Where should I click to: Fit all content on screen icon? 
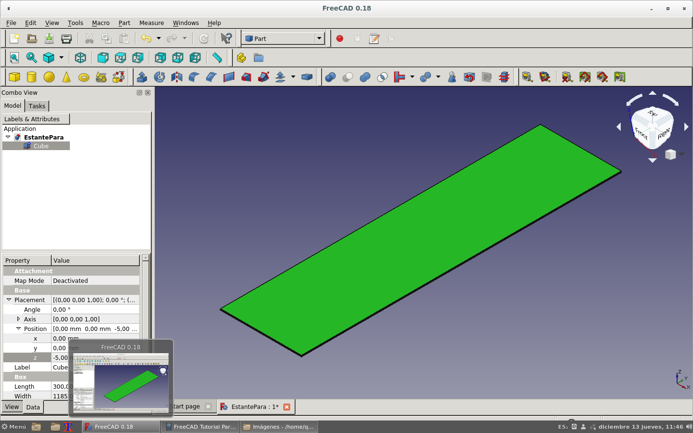(14, 58)
